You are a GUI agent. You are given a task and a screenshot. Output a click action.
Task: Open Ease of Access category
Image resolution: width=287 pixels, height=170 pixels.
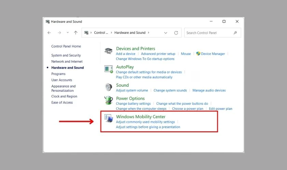click(x=62, y=102)
